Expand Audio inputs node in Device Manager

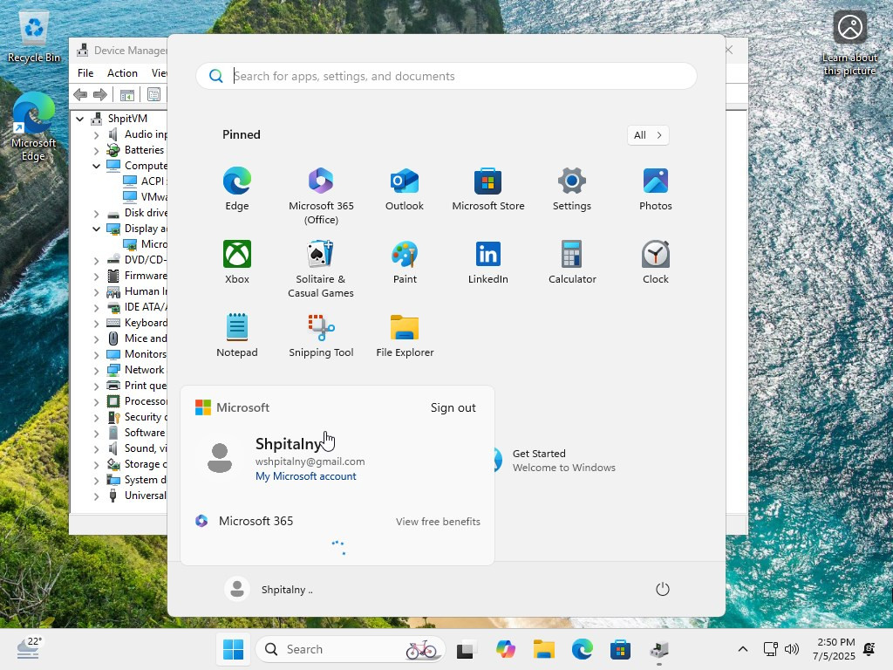point(96,135)
